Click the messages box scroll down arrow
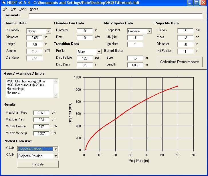Viewport: 208px width, 176px height. (x=56, y=95)
